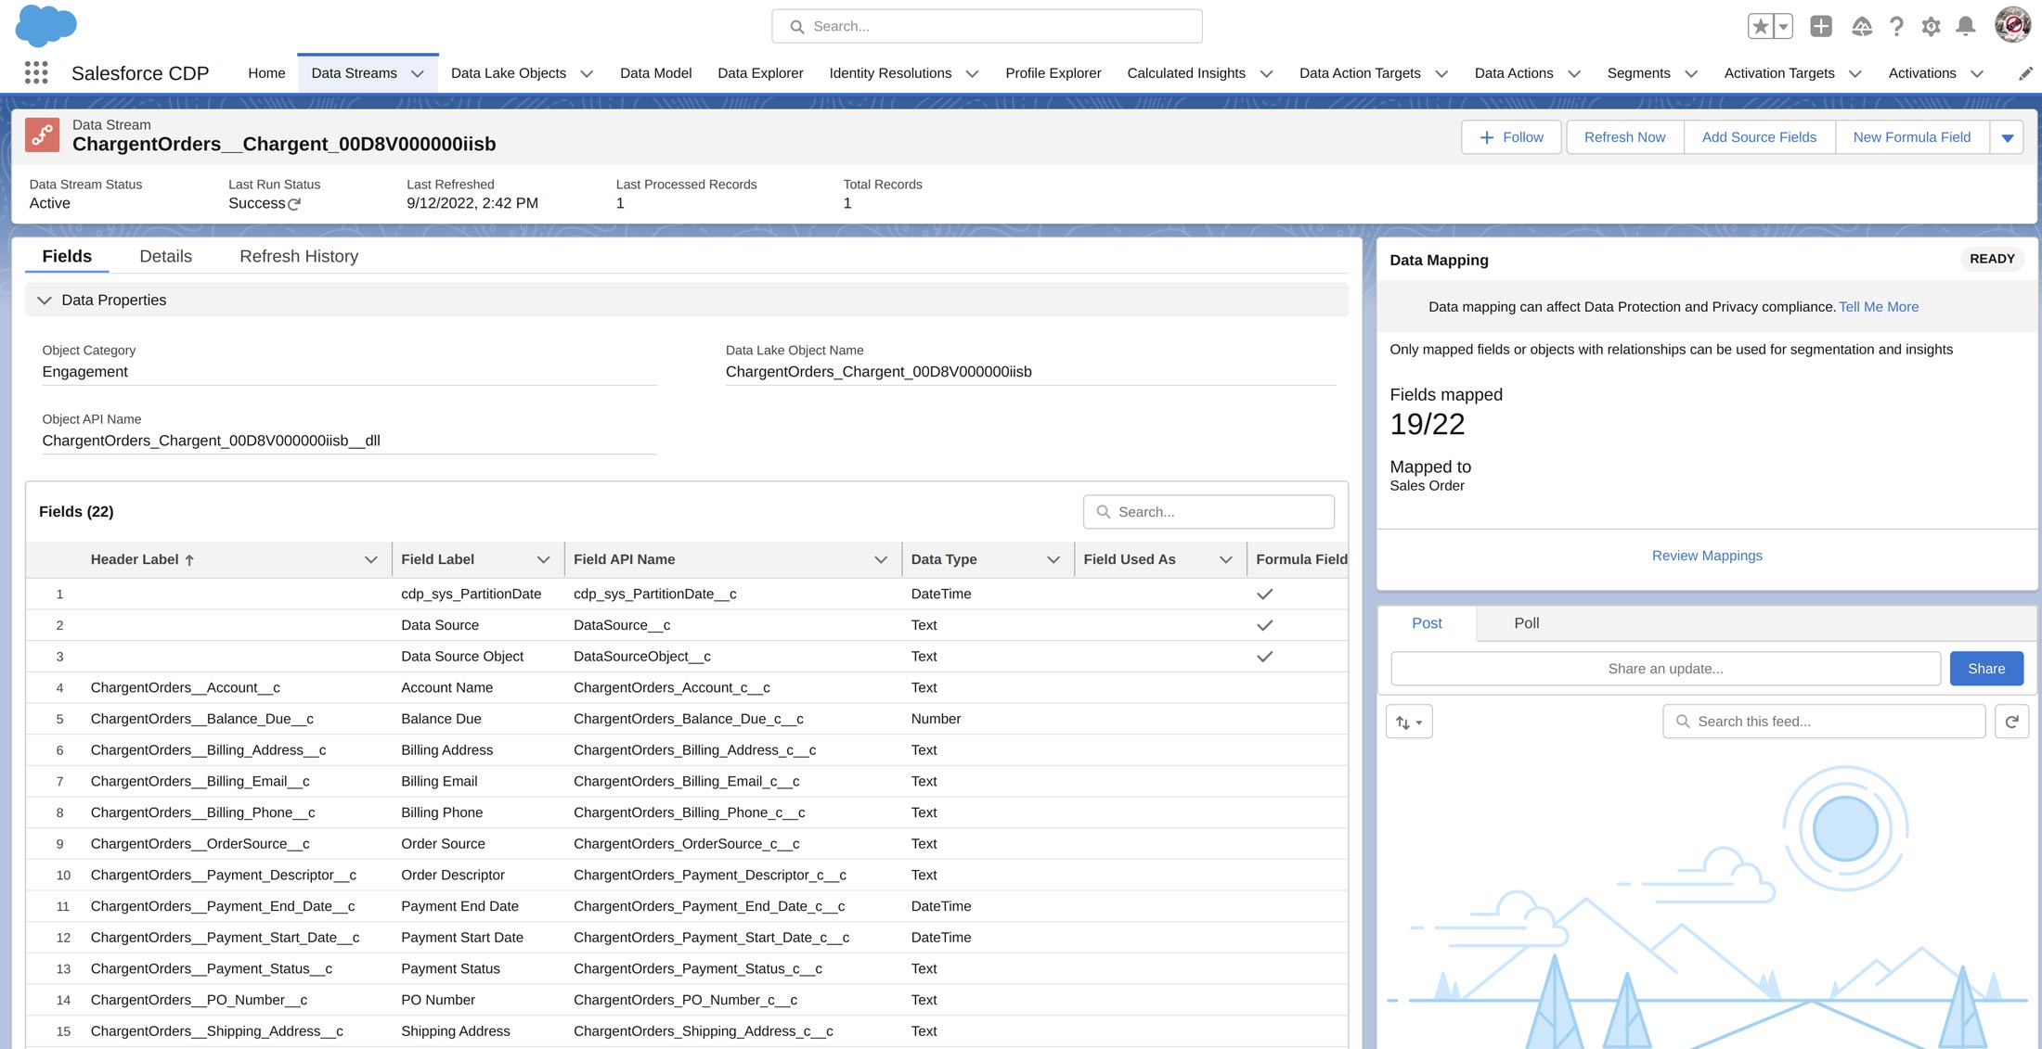
Task: Open the Data Action Targets dropdown chevron
Action: pos(1441,73)
